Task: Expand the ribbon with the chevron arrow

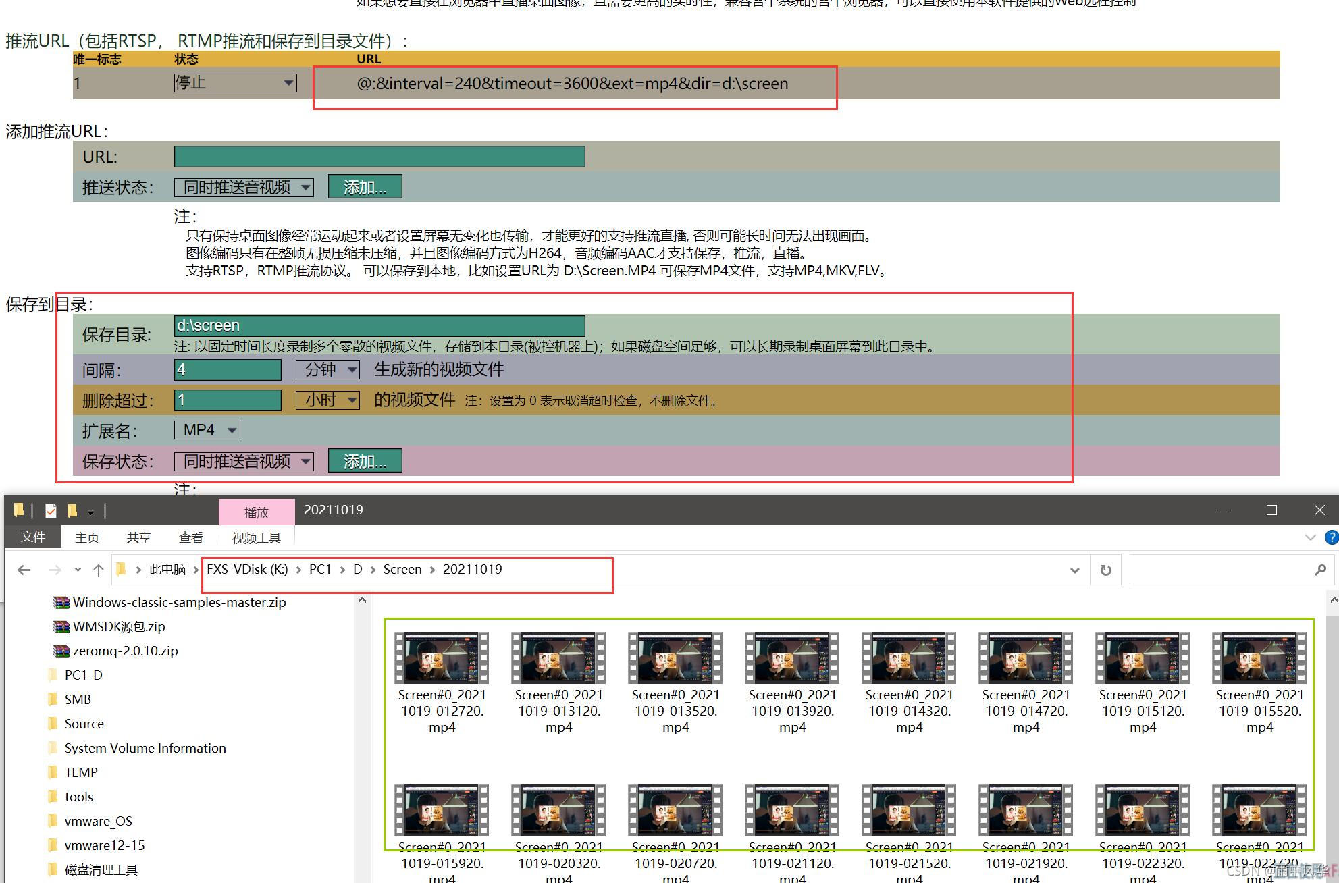Action: pyautogui.click(x=1310, y=537)
